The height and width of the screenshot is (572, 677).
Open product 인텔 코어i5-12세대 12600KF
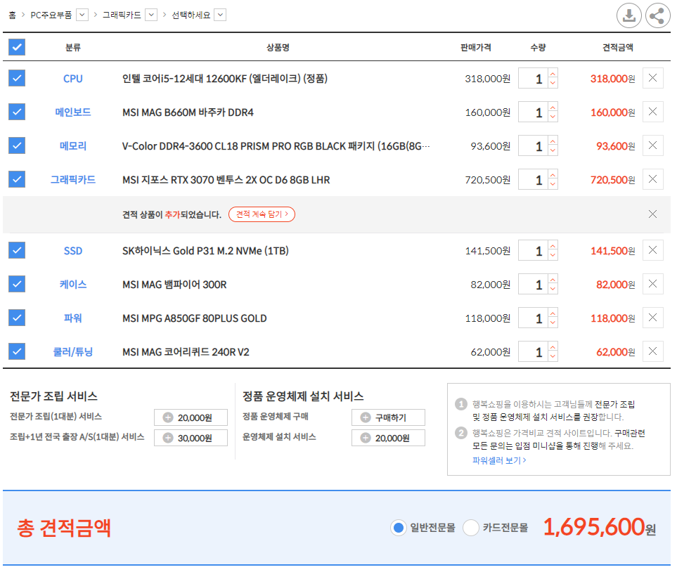point(225,79)
